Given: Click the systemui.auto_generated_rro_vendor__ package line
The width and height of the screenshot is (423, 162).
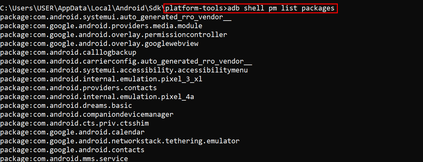Looking at the screenshot, I should click(116, 17).
